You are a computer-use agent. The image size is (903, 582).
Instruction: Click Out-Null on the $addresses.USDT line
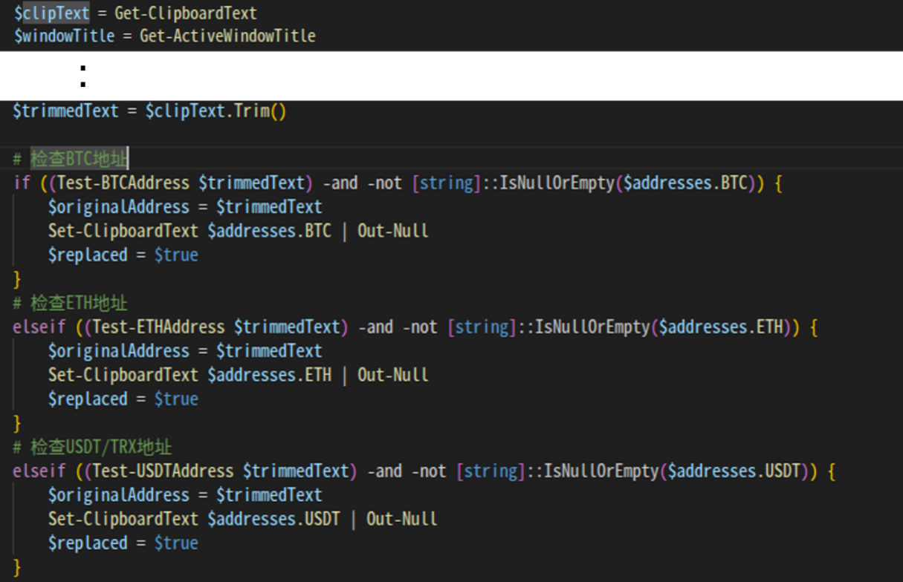[401, 519]
